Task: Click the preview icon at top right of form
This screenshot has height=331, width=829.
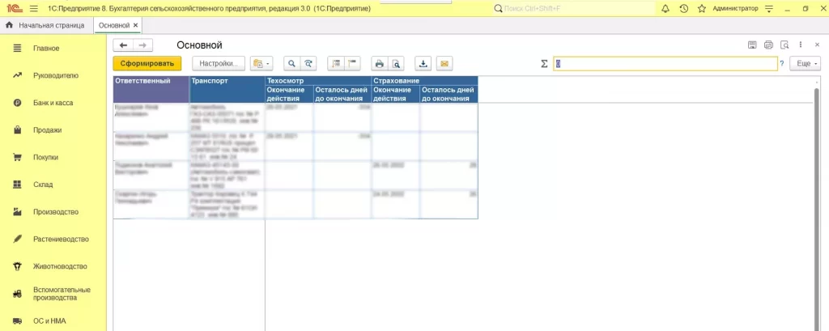Action: point(785,45)
